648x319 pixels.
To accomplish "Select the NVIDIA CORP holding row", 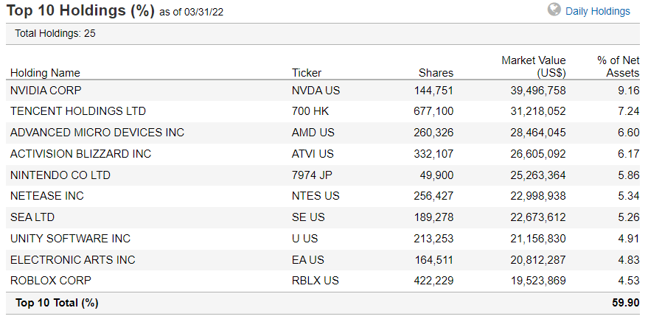I will tap(46, 90).
